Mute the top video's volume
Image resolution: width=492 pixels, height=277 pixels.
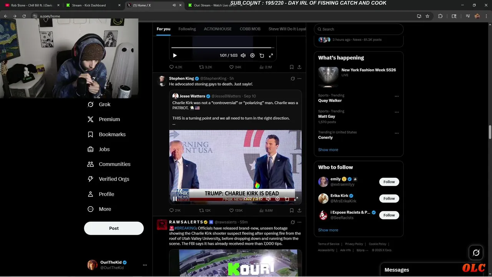click(x=243, y=55)
